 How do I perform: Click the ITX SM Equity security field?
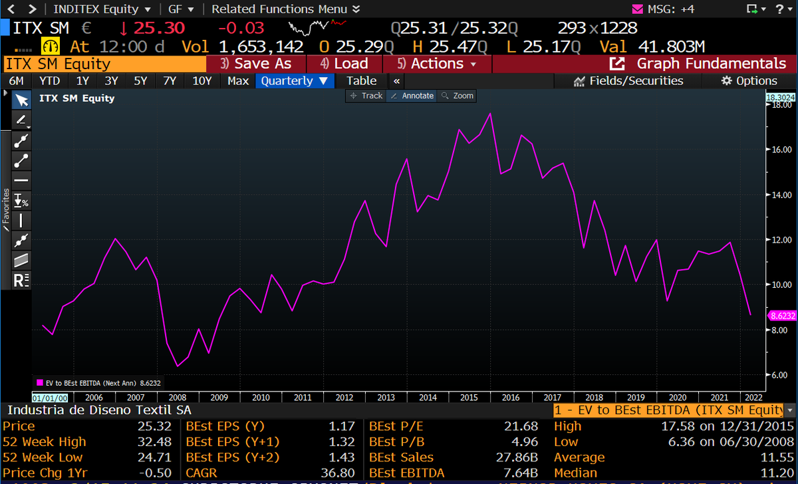[x=104, y=64]
